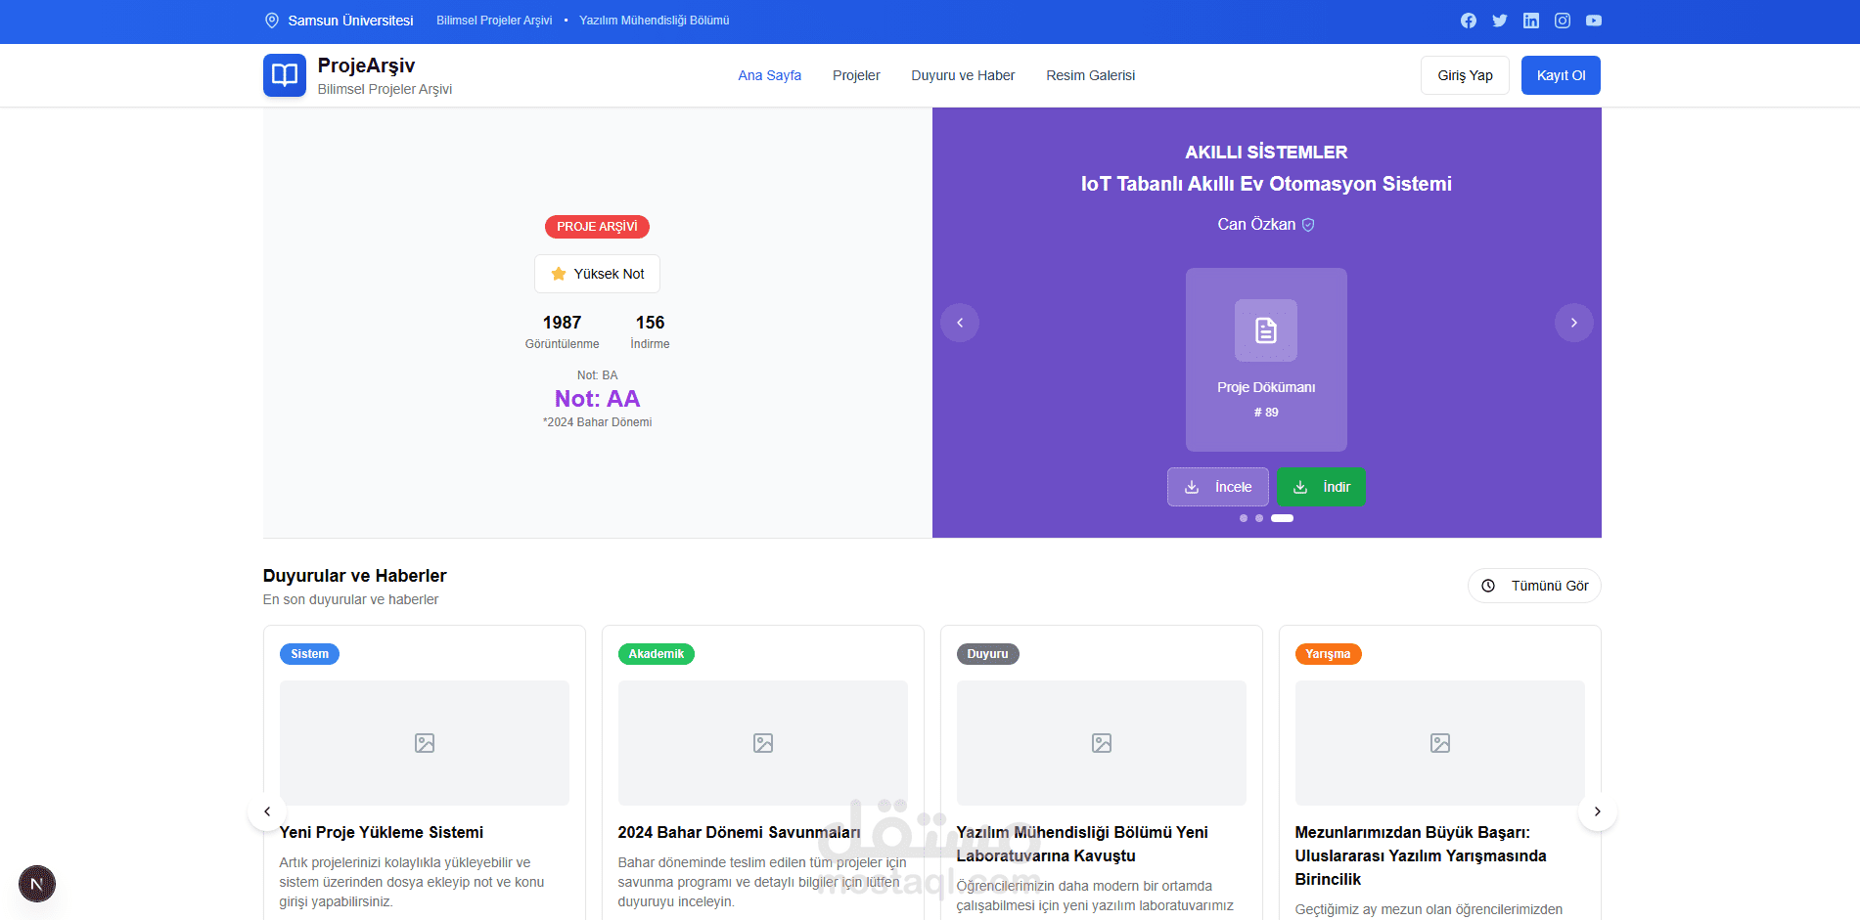Click the author name Can Özkan
Viewport: 1860px width, 920px height.
1256,225
